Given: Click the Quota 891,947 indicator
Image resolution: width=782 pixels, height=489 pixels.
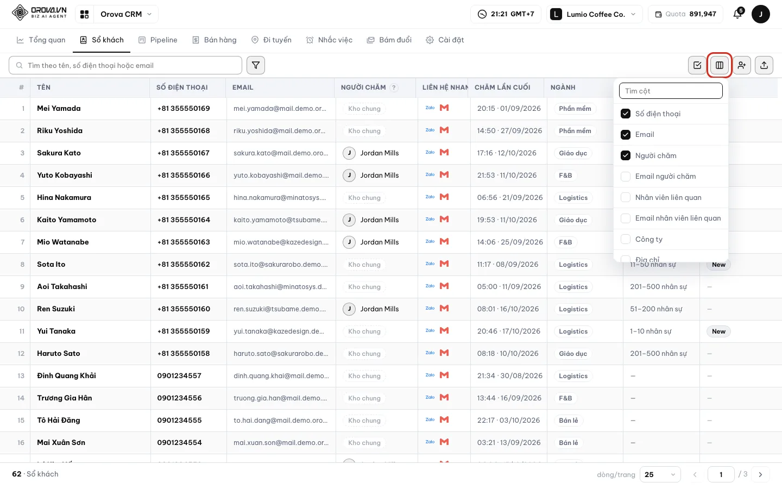Looking at the screenshot, I should [685, 14].
